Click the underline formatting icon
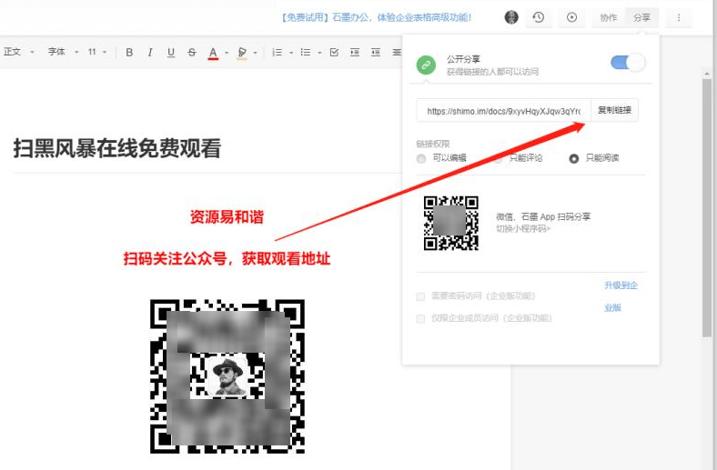Screen dimensions: 717x470 pos(171,53)
